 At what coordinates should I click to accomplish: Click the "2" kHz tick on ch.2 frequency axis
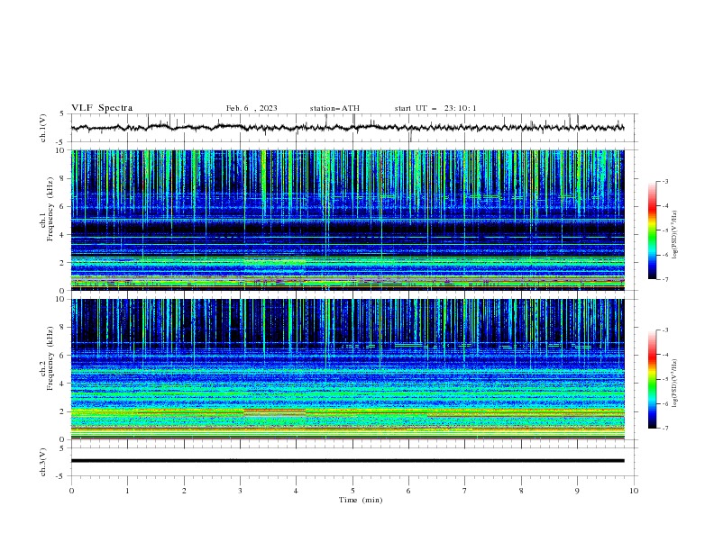(x=64, y=411)
